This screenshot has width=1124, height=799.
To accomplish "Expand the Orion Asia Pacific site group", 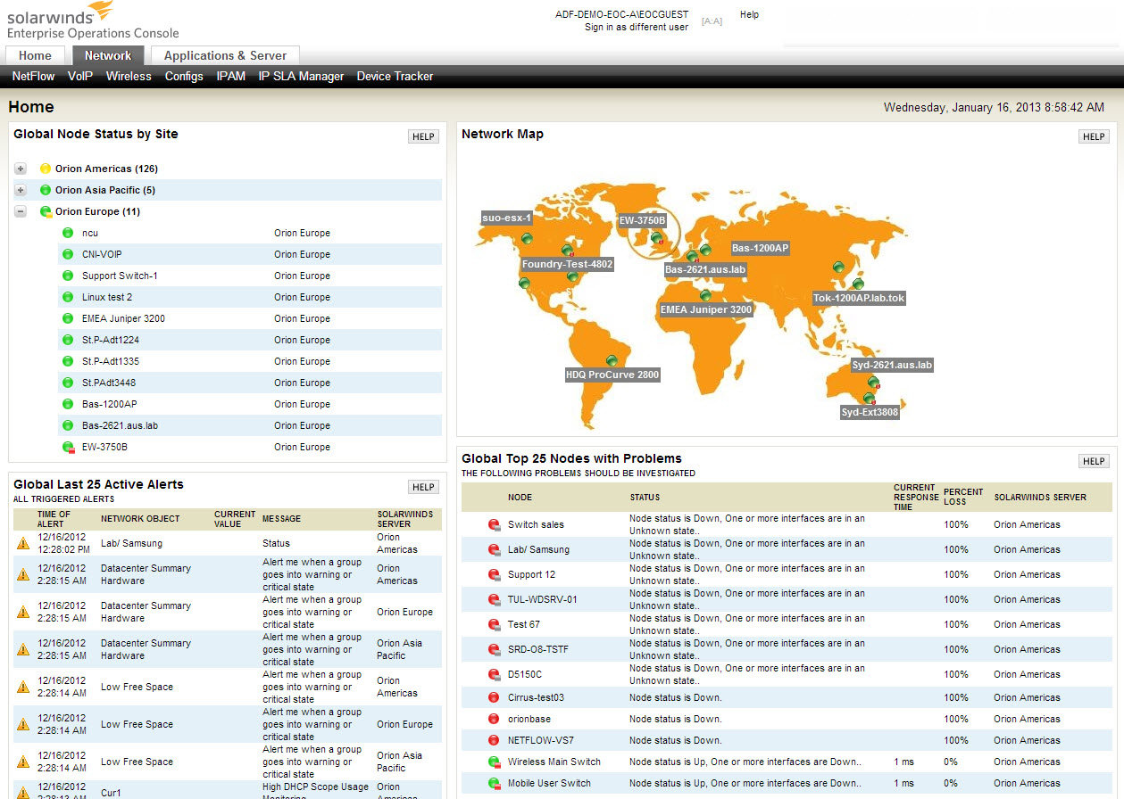I will pyautogui.click(x=21, y=190).
